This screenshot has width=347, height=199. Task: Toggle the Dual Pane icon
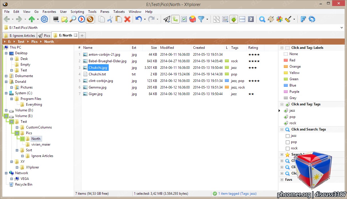[242, 19]
